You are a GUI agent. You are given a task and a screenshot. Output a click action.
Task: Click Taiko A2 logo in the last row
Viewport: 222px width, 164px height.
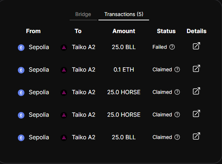[x=64, y=137]
